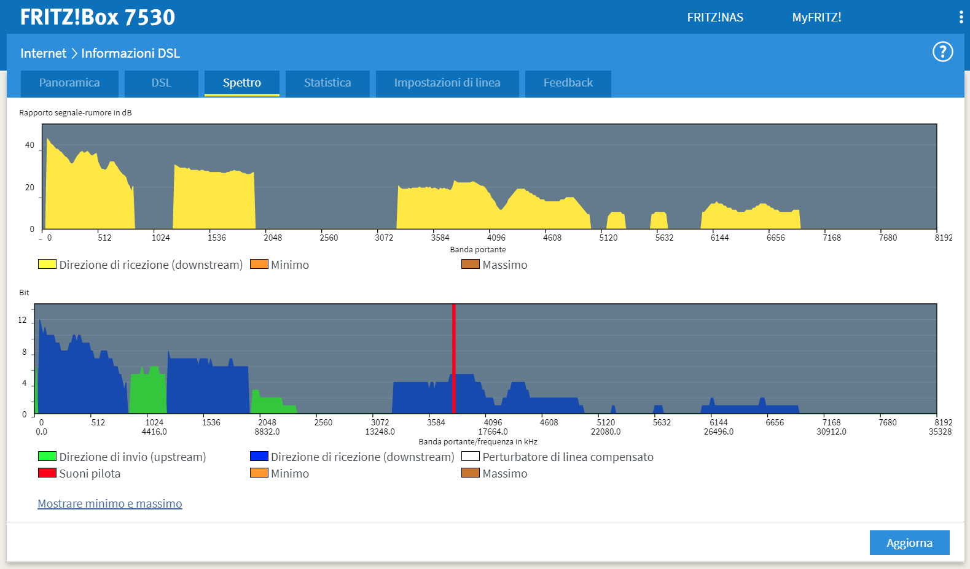Viewport: 970px width, 569px height.
Task: Click the Mostrare minimo e massimo link
Action: coord(110,503)
